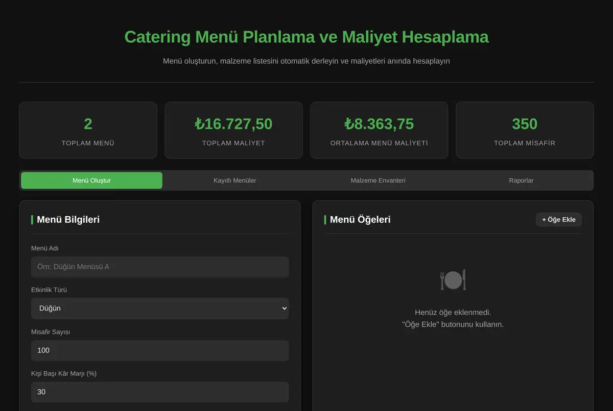This screenshot has width=613, height=411.
Task: Click the Menü Adı field label
Action: tap(45, 248)
